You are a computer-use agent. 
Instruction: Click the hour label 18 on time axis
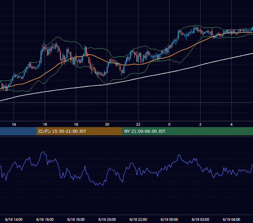pos(76,125)
